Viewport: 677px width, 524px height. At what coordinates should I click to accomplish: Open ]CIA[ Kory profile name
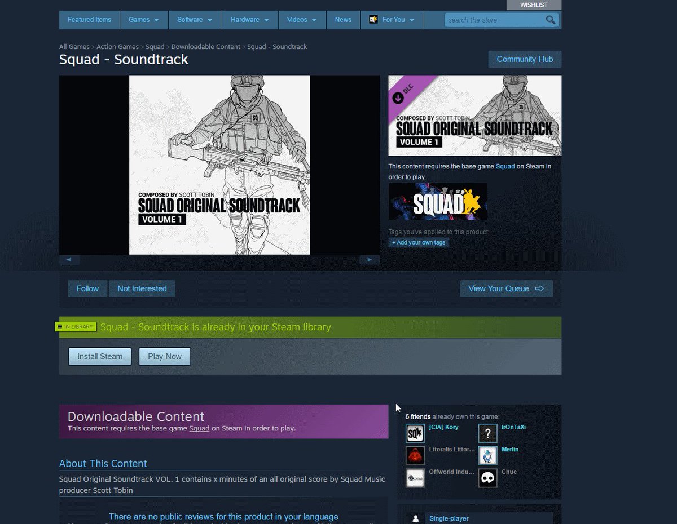tap(443, 427)
